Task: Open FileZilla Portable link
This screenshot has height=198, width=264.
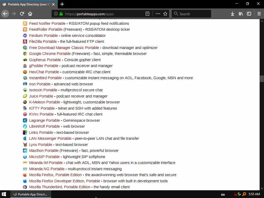Action: tap(43, 42)
